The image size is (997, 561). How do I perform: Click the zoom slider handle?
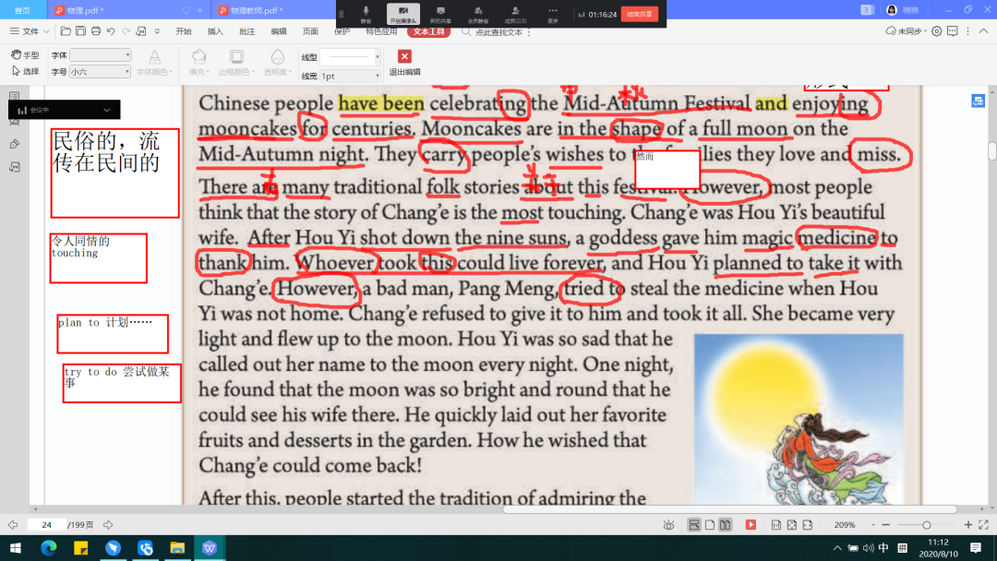(927, 525)
